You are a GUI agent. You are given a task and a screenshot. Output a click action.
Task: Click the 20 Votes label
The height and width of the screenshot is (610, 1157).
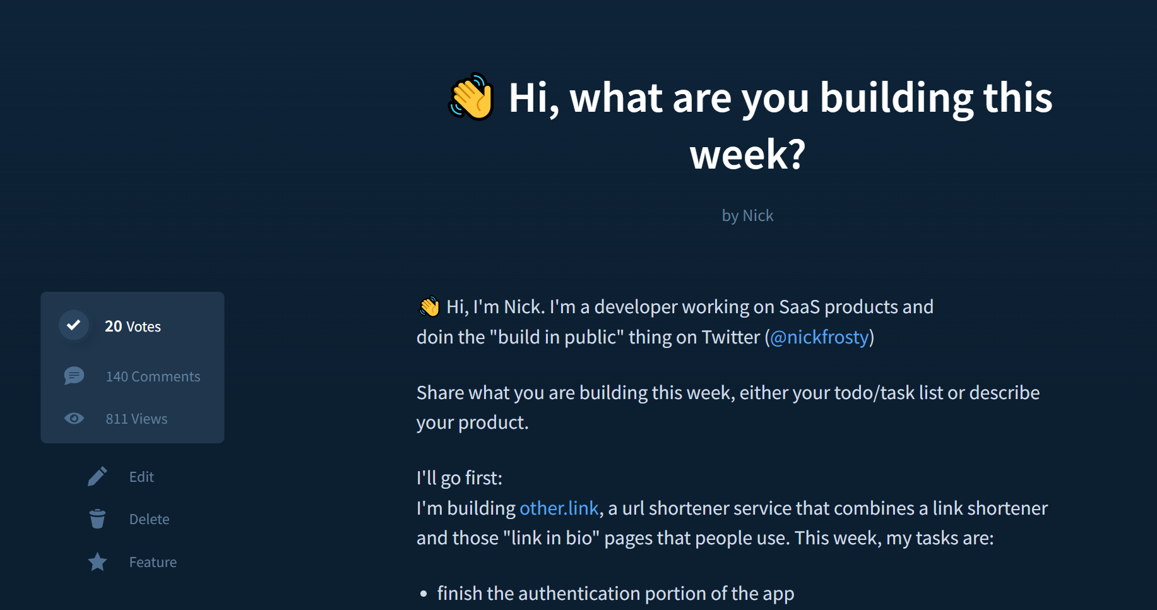click(x=133, y=326)
